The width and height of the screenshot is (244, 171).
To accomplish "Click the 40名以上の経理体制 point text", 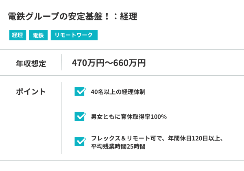I will pyautogui.click(x=118, y=92).
